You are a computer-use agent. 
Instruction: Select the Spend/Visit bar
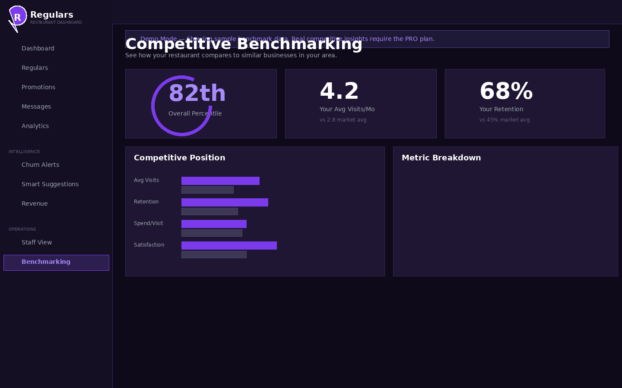click(x=214, y=224)
